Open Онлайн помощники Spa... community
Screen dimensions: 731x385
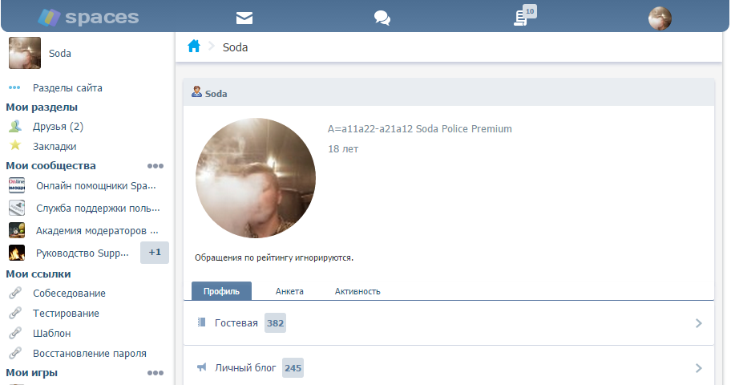96,186
